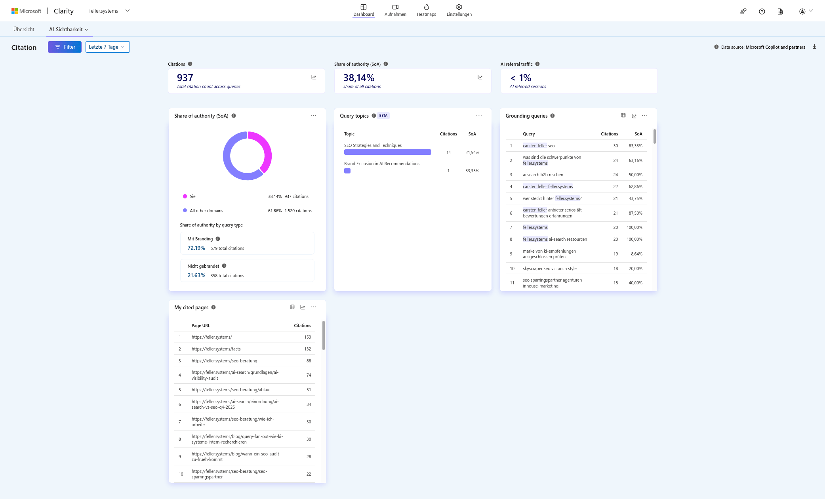
Task: Click the 937 total citation count
Action: pos(185,78)
